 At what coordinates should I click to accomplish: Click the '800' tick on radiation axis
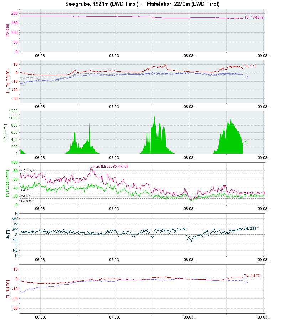15,125
